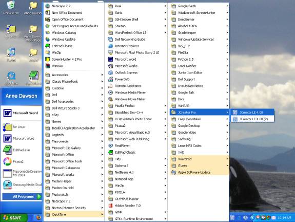Open the Macromedia program group
Viewport: 295px width, 222px height.
point(74,141)
